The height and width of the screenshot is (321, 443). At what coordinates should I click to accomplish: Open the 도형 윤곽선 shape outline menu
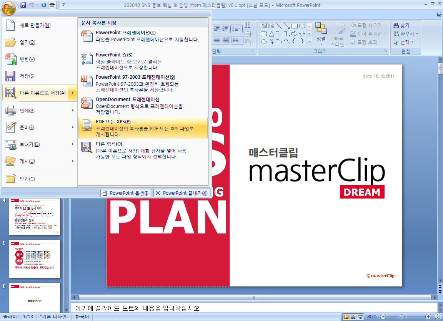coord(368,33)
